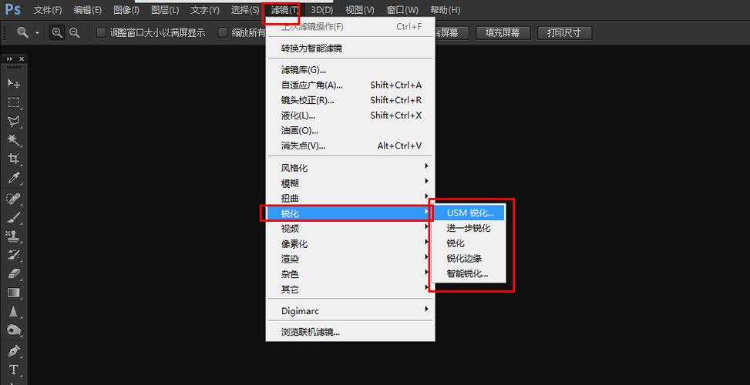Select the Brush tool
The image size is (750, 385).
pyautogui.click(x=13, y=217)
